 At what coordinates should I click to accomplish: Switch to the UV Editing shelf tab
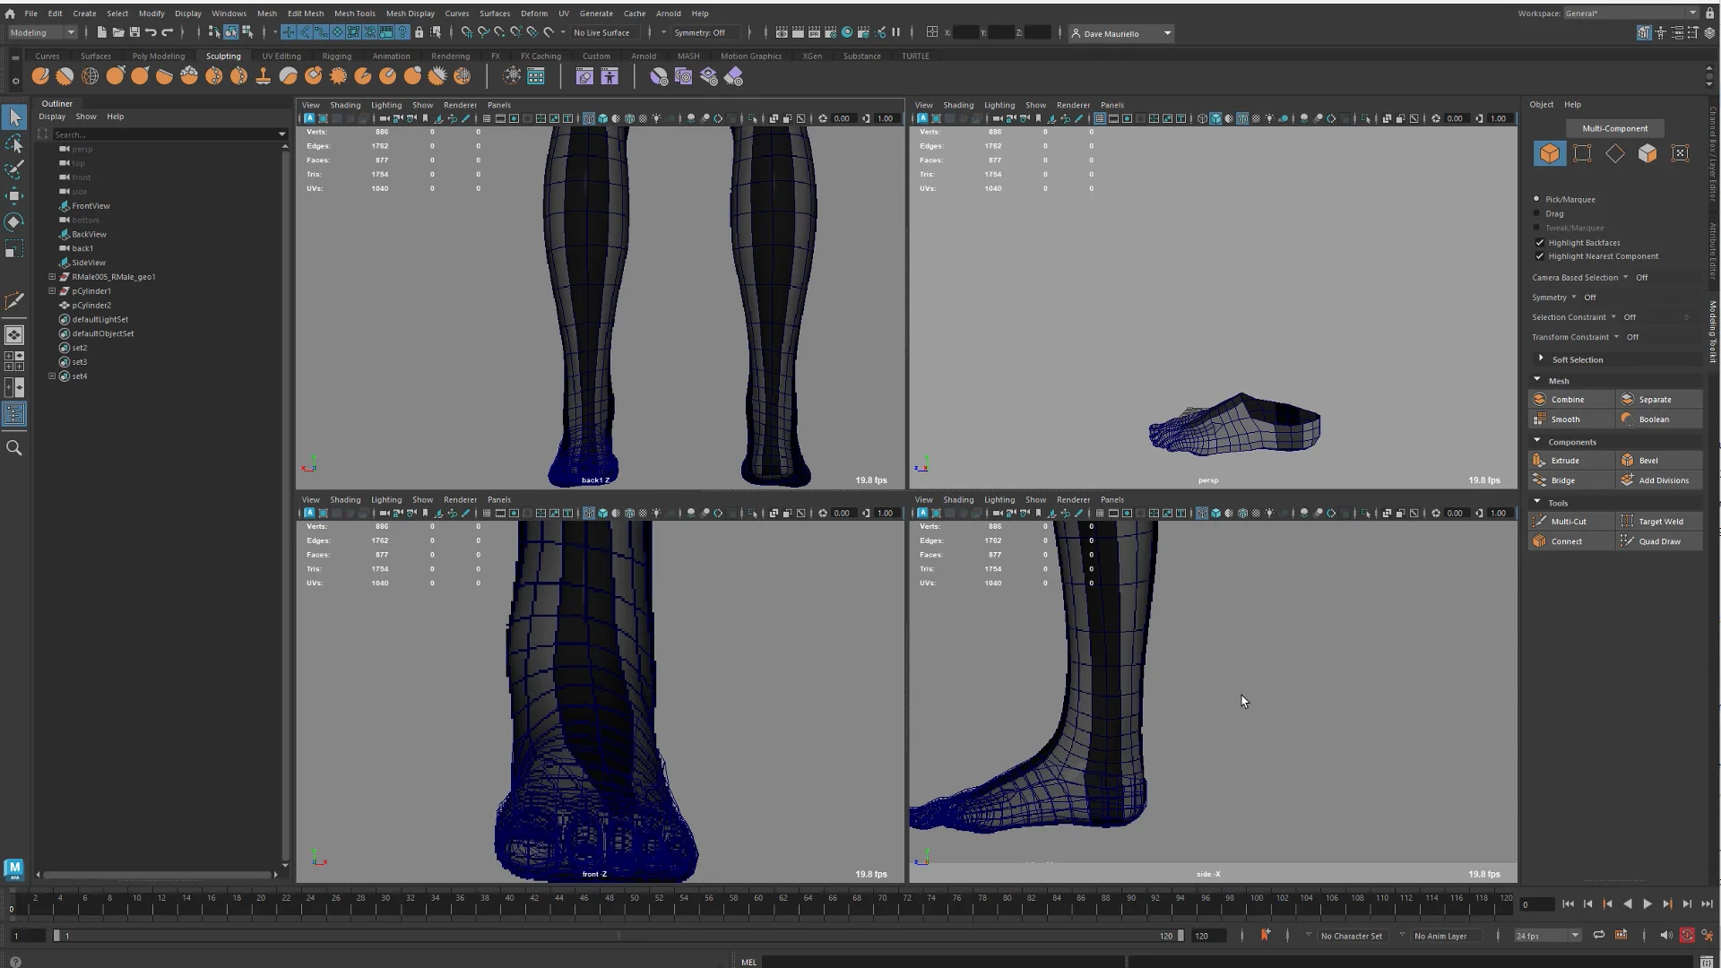(281, 56)
